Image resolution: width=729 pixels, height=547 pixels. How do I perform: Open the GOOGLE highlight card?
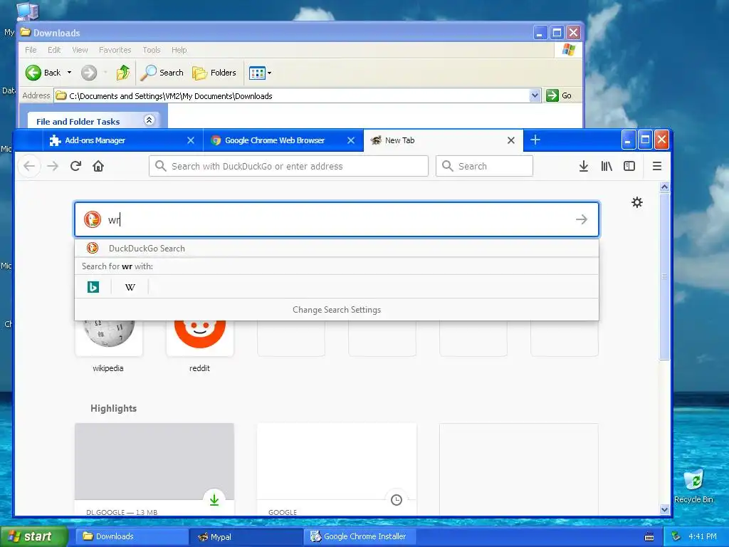(337, 469)
